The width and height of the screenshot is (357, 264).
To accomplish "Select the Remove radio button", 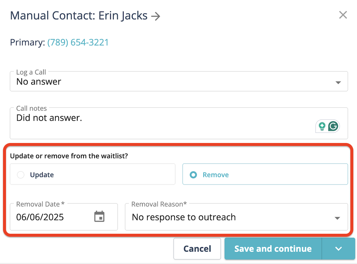I will [193, 175].
